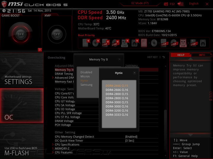Select the legacy optical disc boot device
Image resolution: width=213 pixels, height=159 pixels.
pyautogui.click(x=154, y=43)
